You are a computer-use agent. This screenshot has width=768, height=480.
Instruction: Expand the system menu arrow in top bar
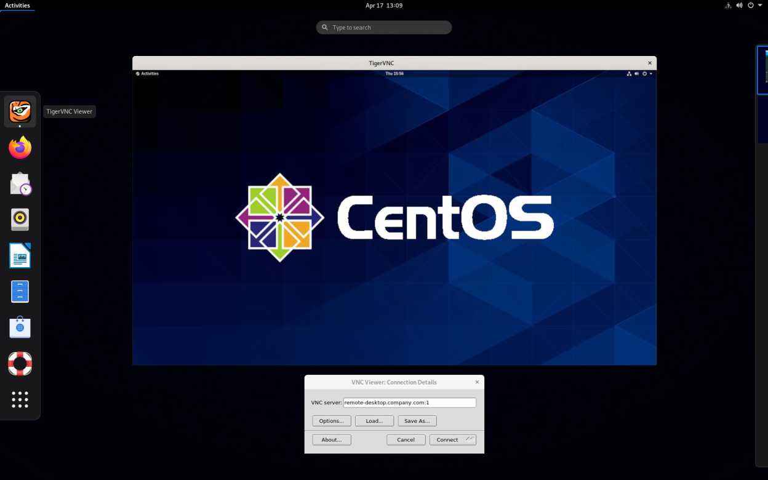tap(760, 6)
